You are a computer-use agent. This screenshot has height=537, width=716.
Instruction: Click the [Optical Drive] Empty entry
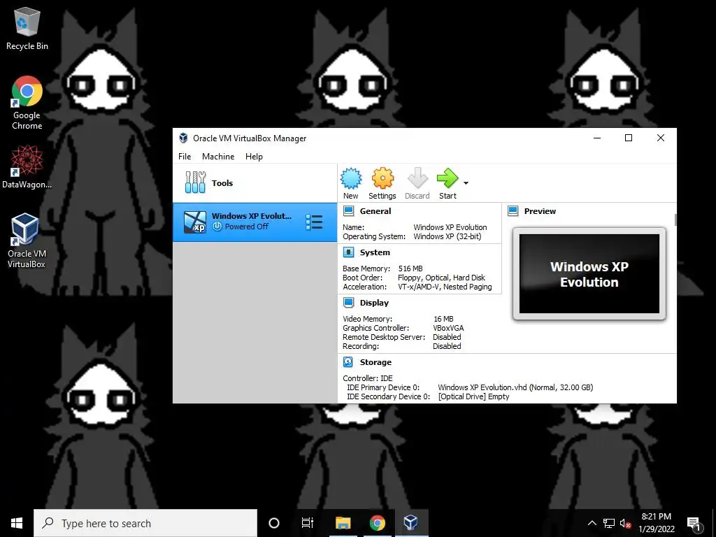(473, 396)
